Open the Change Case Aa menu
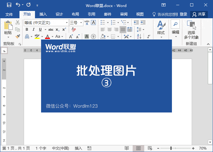213x152 pixels. 59,36
